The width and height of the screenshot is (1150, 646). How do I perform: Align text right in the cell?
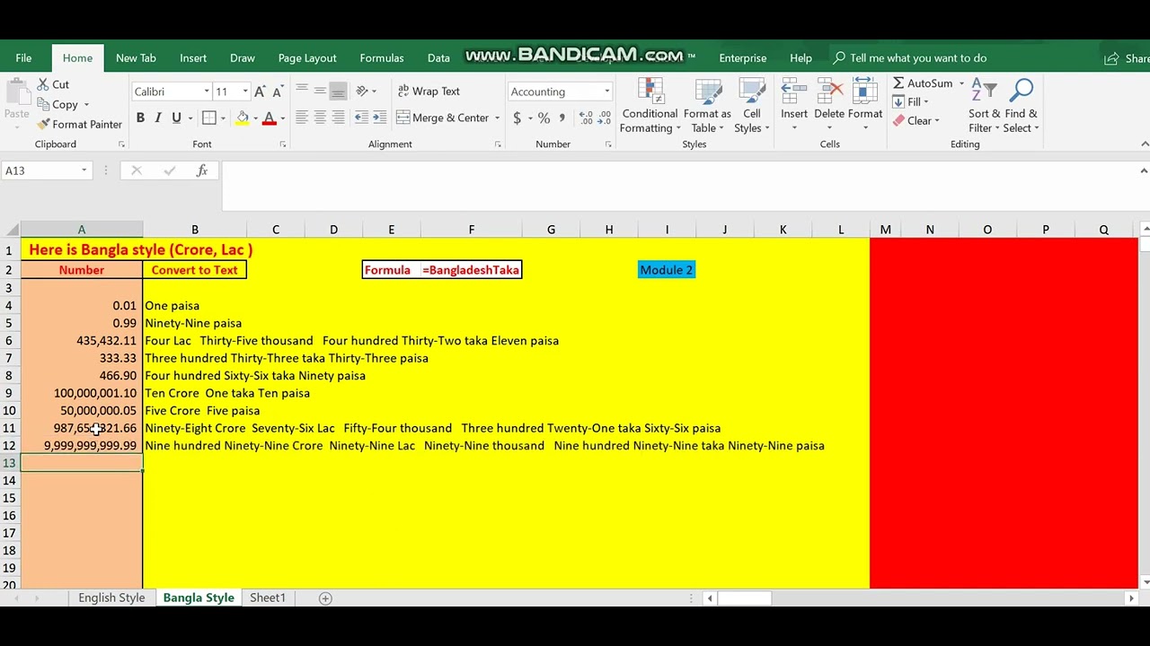338,118
